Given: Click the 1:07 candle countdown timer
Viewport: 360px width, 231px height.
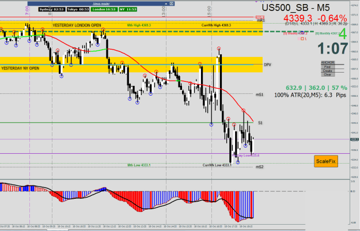Looking at the screenshot, I should [x=333, y=49].
